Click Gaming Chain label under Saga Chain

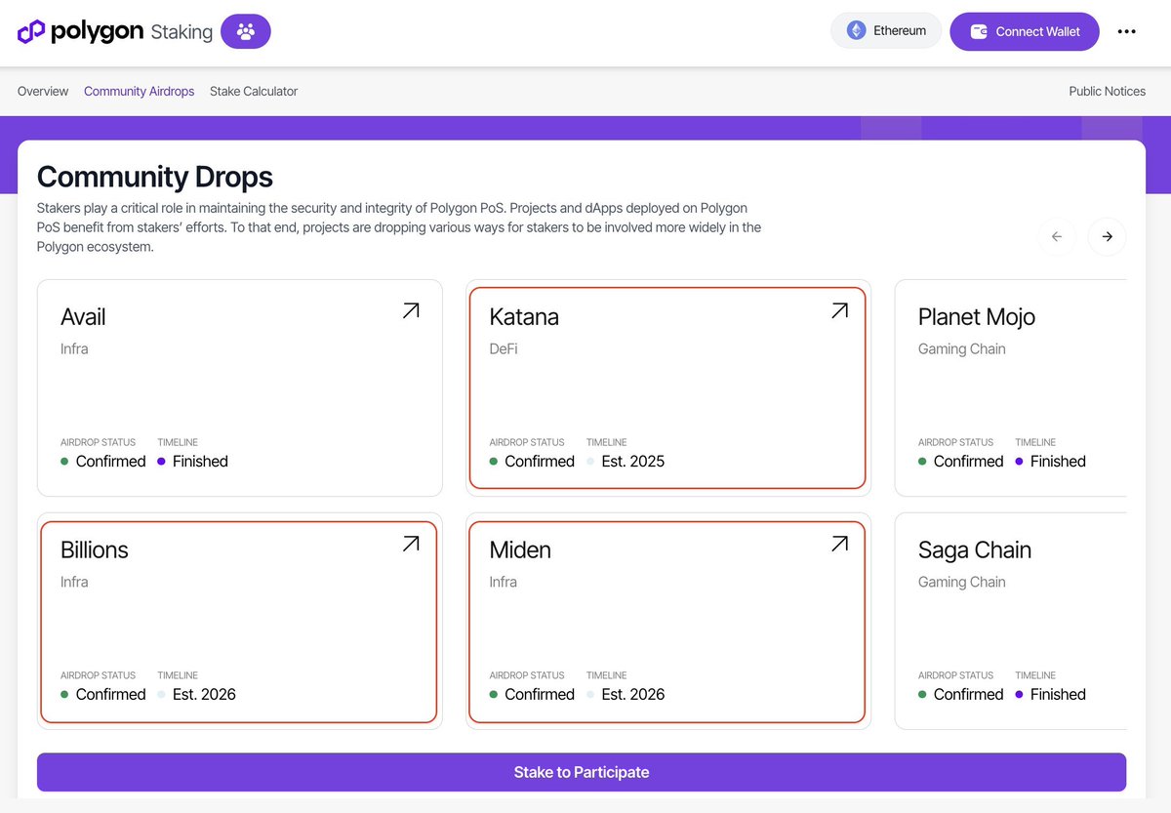[962, 582]
